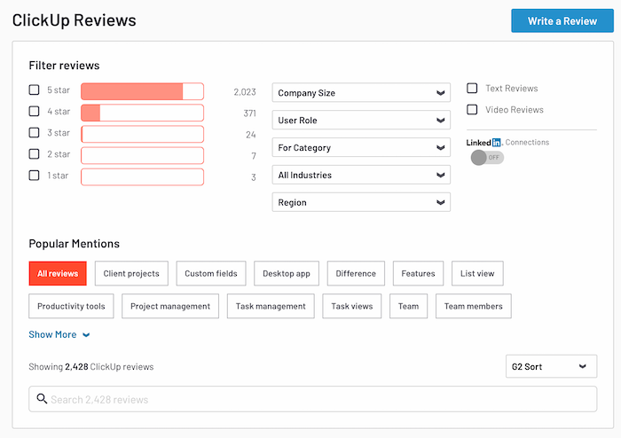Image resolution: width=621 pixels, height=438 pixels.
Task: Select the Team mention tag
Action: [x=408, y=306]
